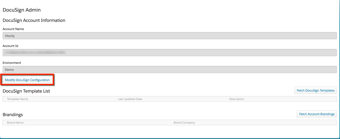Click the DocuSign Template List heading
Viewport: 340px width, 139px height.
pyautogui.click(x=26, y=91)
